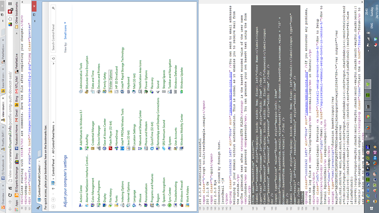Open Taskbar and Navigation link
The image size is (379, 213).
170,74
